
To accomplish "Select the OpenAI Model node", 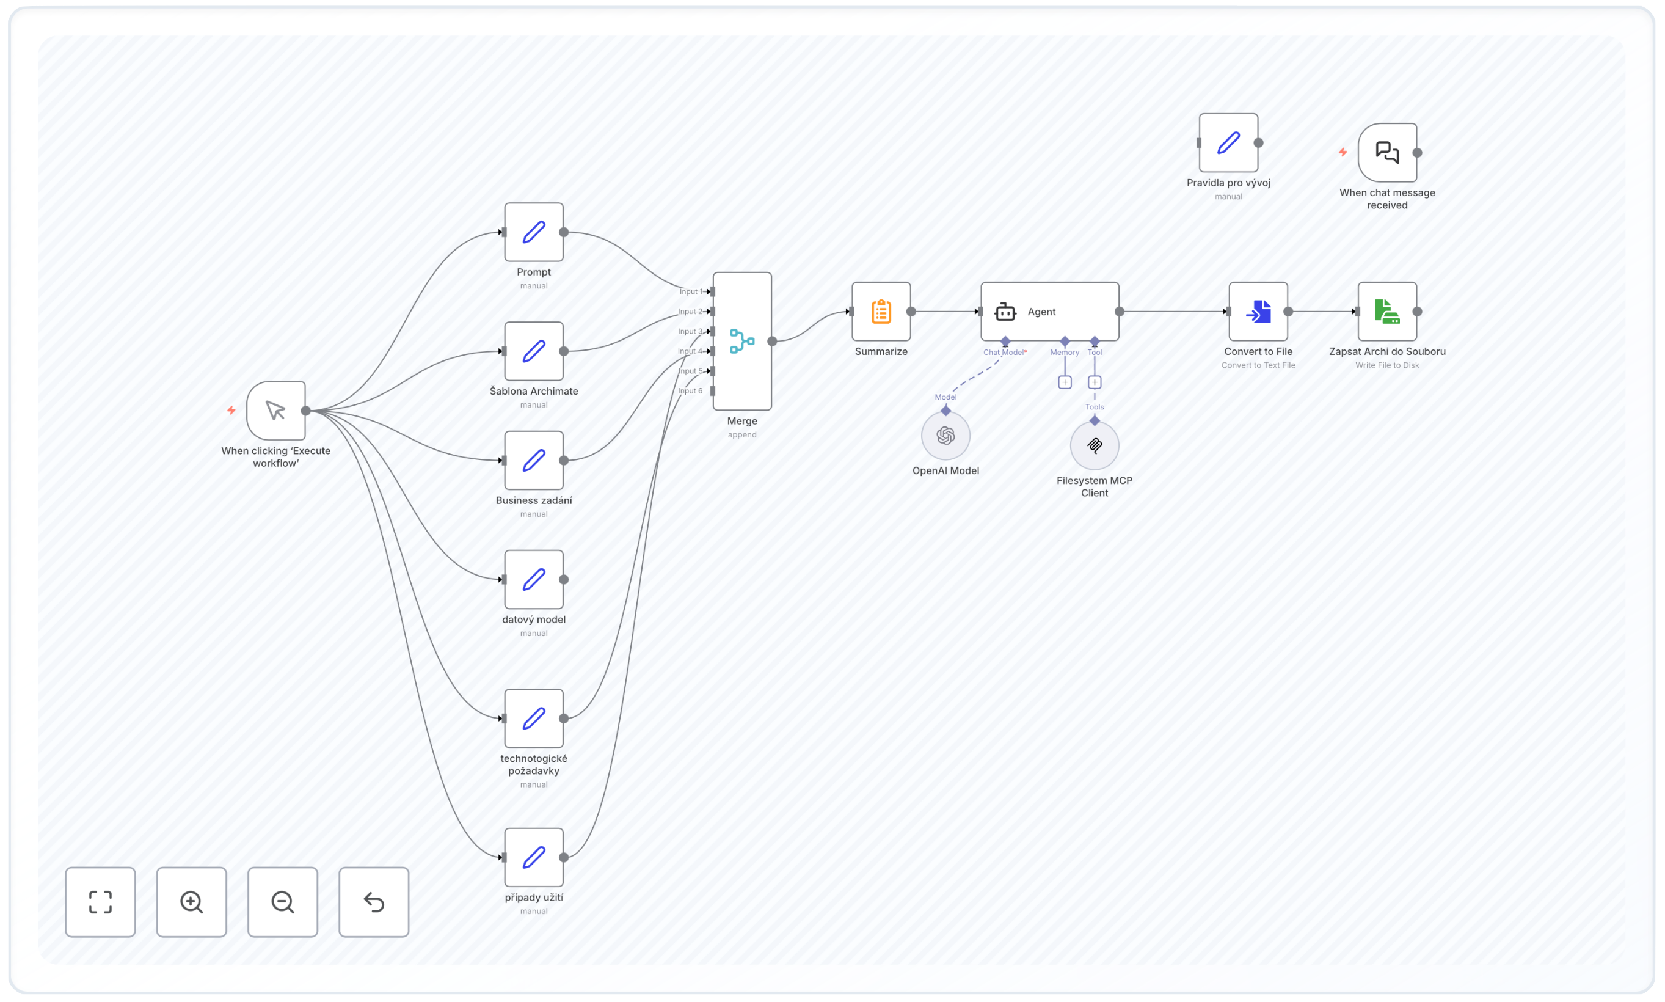I will (945, 436).
